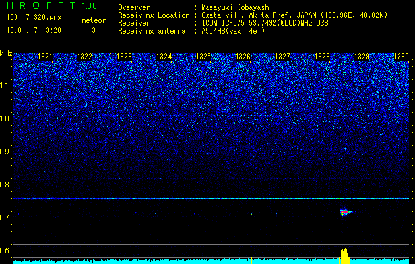Click the 1321 time marker
Screen dimensions: 415x264
pyautogui.click(x=46, y=57)
